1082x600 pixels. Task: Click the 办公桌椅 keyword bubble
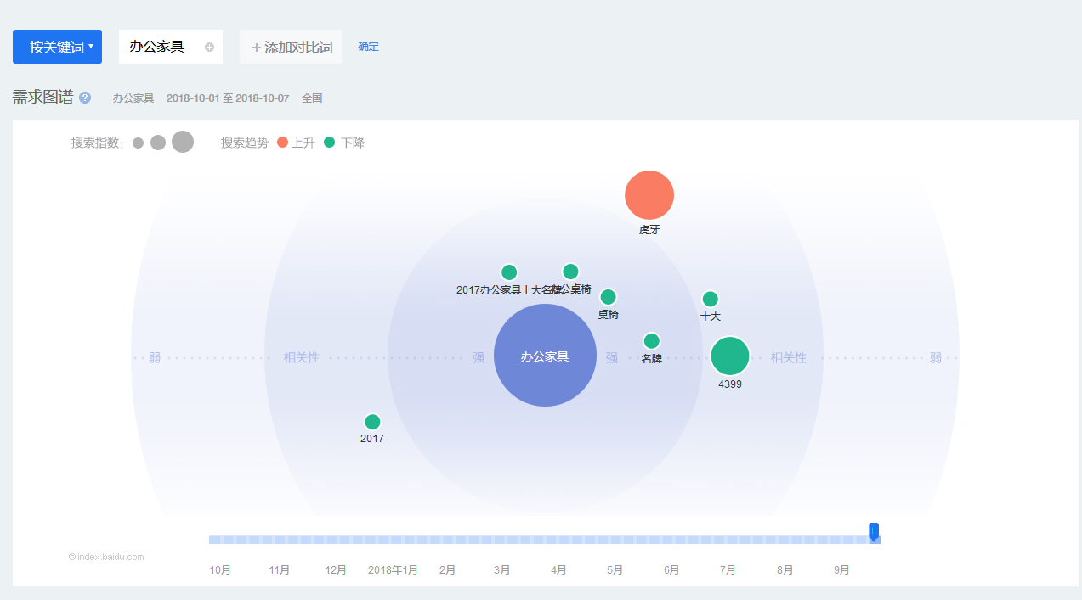(x=570, y=272)
